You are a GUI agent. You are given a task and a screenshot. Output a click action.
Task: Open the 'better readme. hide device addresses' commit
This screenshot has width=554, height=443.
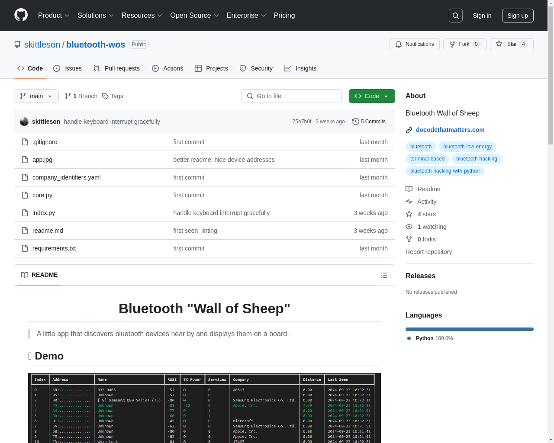click(x=224, y=160)
